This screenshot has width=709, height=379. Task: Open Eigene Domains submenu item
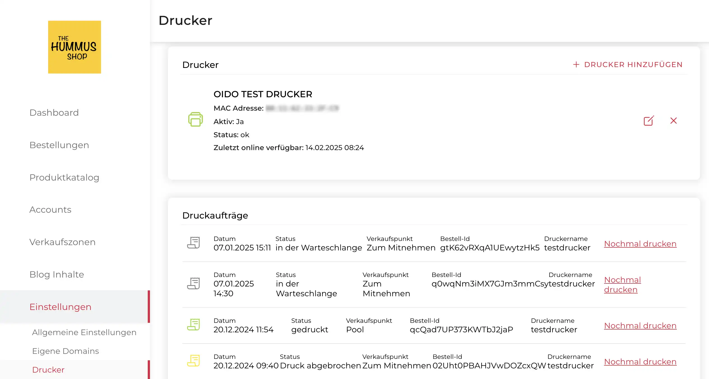pyautogui.click(x=65, y=351)
